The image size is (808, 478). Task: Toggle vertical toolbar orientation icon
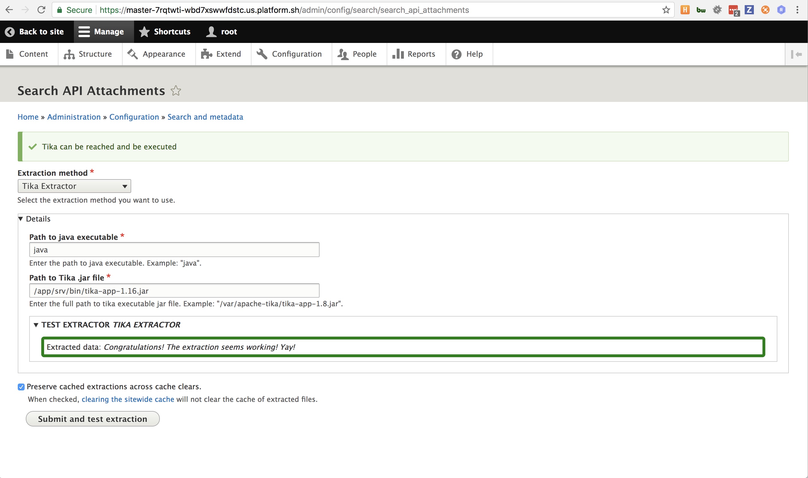point(796,54)
